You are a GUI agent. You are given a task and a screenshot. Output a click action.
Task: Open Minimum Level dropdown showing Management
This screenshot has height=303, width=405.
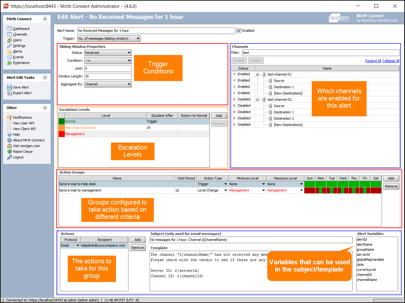click(x=264, y=190)
